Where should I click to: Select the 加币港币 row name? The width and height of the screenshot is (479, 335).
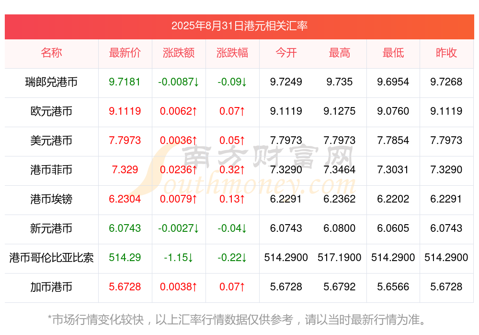(51, 287)
